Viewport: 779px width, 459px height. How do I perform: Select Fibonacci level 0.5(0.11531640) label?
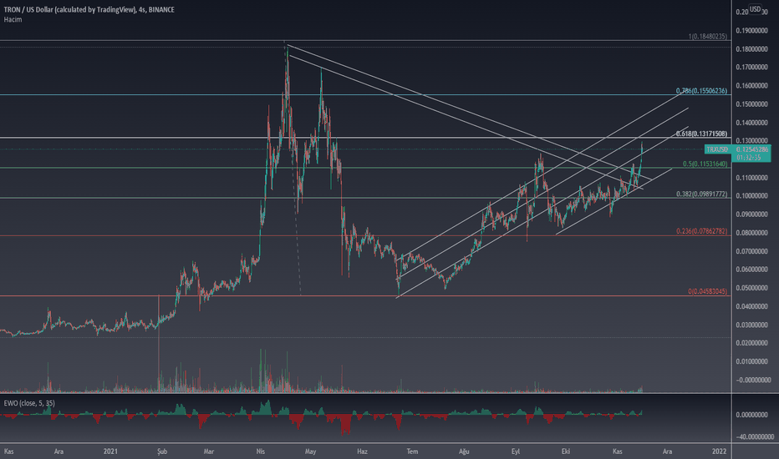click(x=705, y=164)
